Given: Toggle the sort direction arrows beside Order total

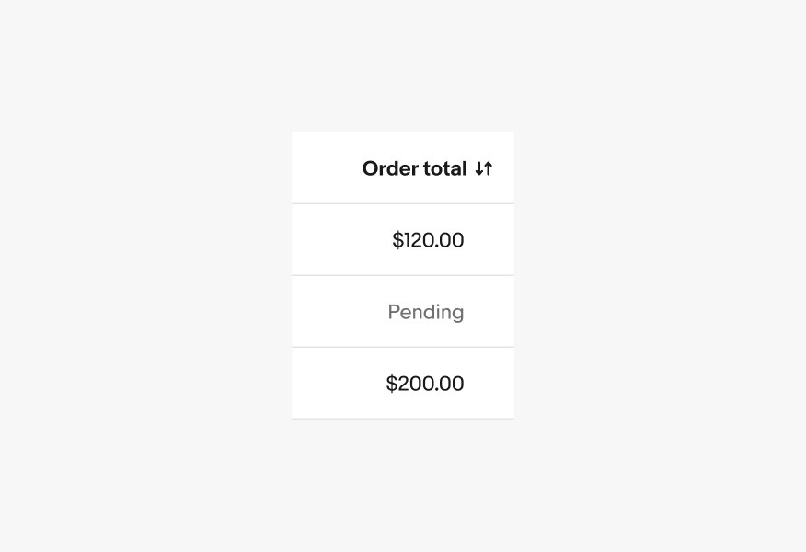Looking at the screenshot, I should click(483, 168).
